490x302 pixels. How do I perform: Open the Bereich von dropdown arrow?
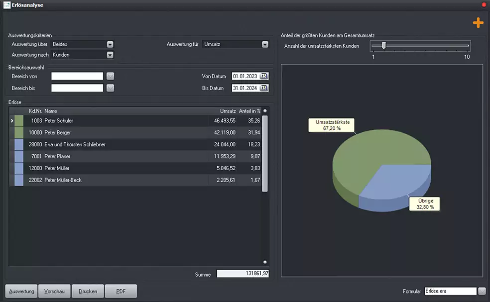click(x=111, y=76)
